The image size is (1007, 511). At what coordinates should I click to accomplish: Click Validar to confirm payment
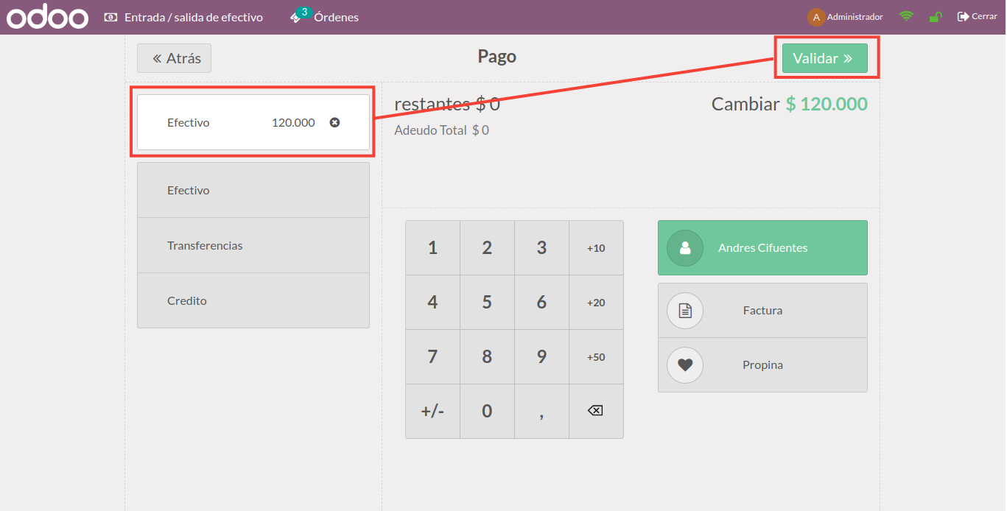tap(824, 58)
